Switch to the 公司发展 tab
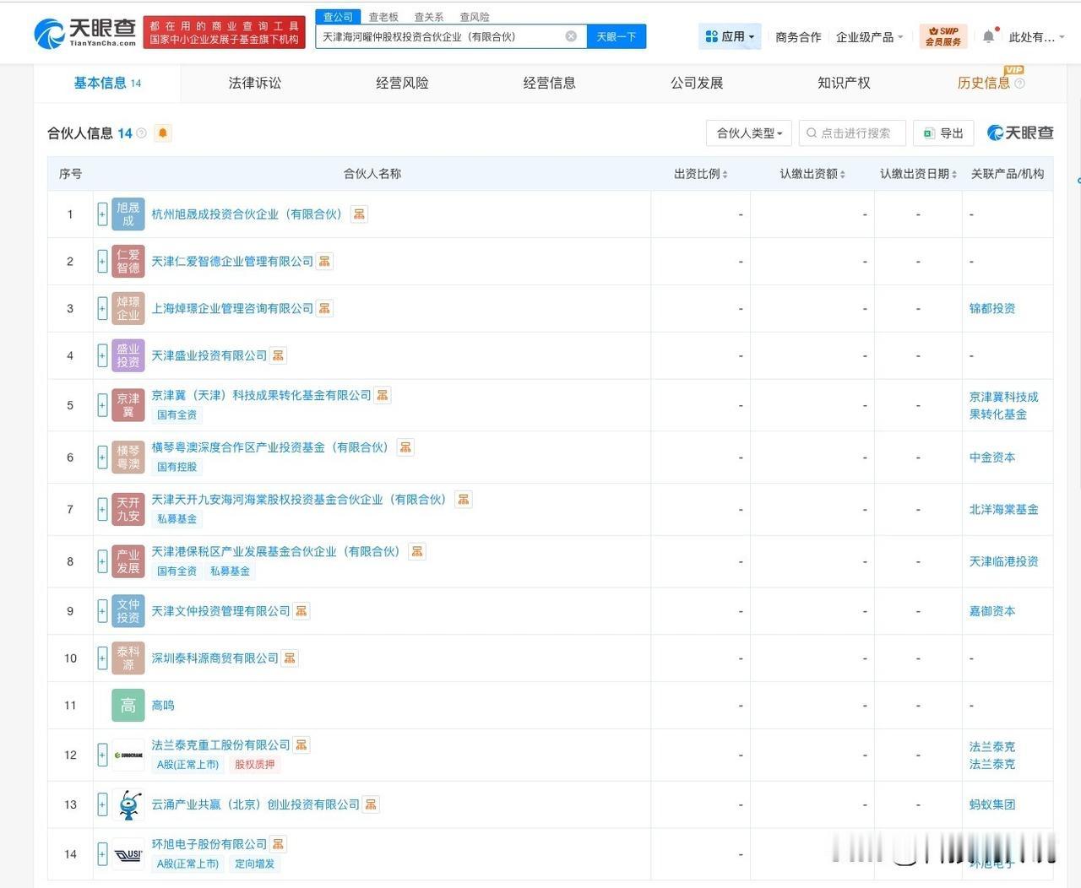 (x=697, y=83)
